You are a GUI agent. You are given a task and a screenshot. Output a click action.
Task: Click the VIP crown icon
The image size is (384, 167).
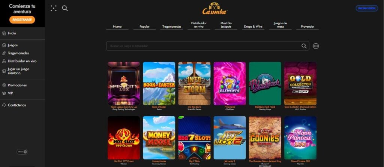pyautogui.click(x=4, y=93)
